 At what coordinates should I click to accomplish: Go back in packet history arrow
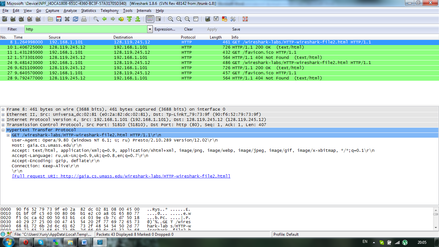[x=104, y=19]
